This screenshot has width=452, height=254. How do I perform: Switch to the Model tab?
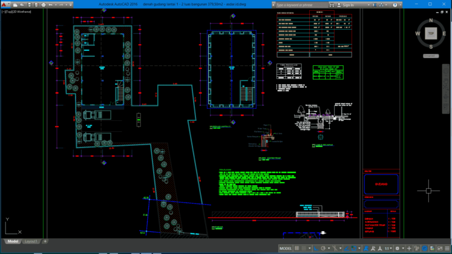[x=13, y=241]
